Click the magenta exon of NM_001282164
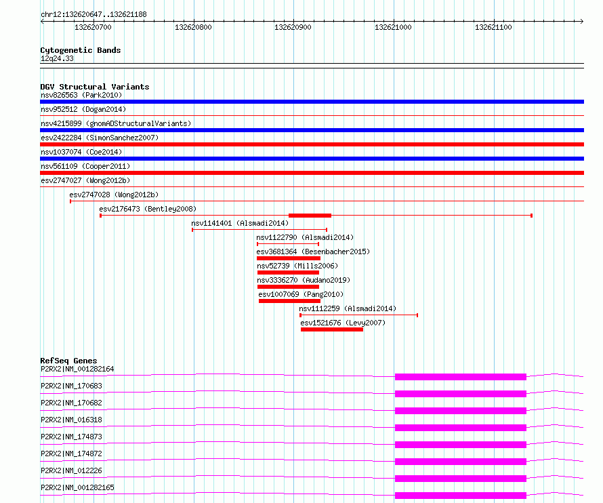This screenshot has height=503, width=603. (x=461, y=377)
